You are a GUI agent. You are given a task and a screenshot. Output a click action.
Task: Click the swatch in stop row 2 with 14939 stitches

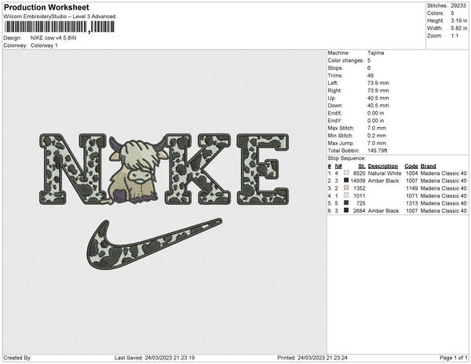(346, 180)
